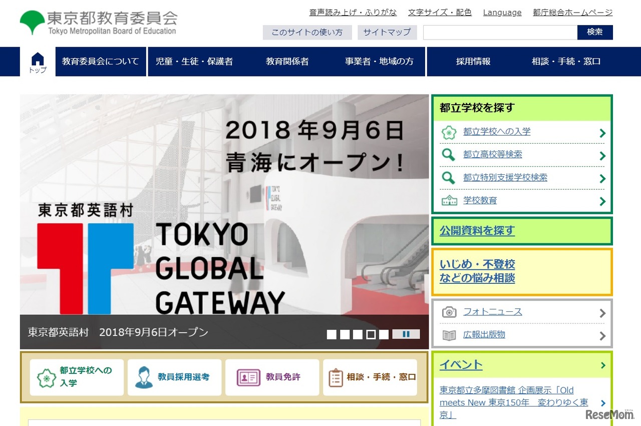This screenshot has width=641, height=426.
Task: Click the flower icon beside 都立学校への入学
Action: (449, 132)
